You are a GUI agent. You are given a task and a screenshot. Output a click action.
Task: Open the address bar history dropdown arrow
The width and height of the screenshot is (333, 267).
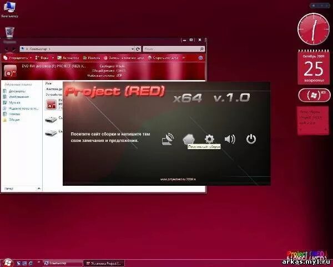pos(133,49)
